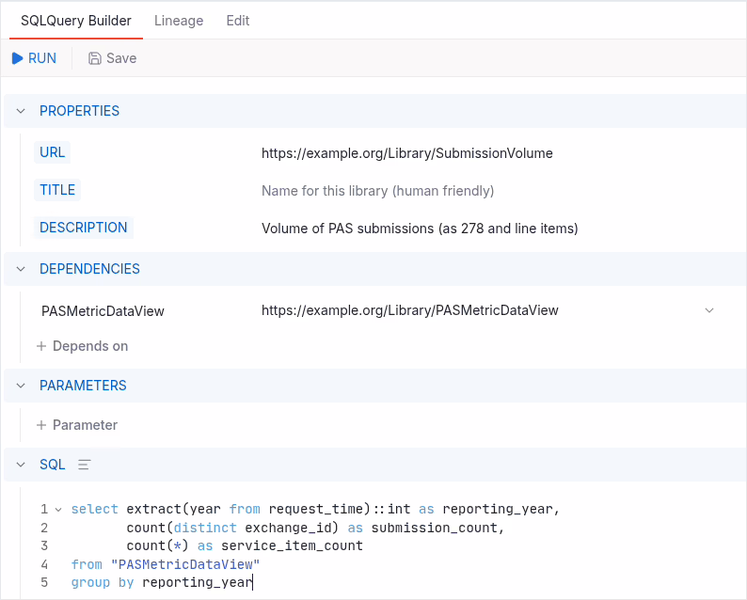This screenshot has width=747, height=600.
Task: Collapse the PROPERTIES section chevron
Action: [x=21, y=111]
